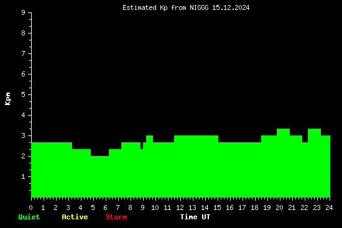
Task: Click hour 18 on the time axis
Action: [255, 207]
